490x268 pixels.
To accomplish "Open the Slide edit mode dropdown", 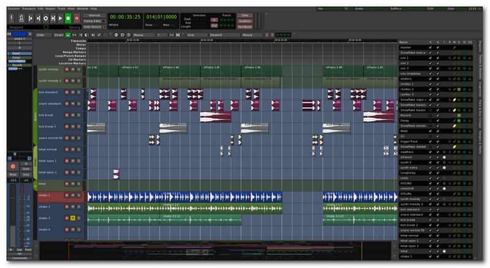I will pyautogui.click(x=44, y=35).
